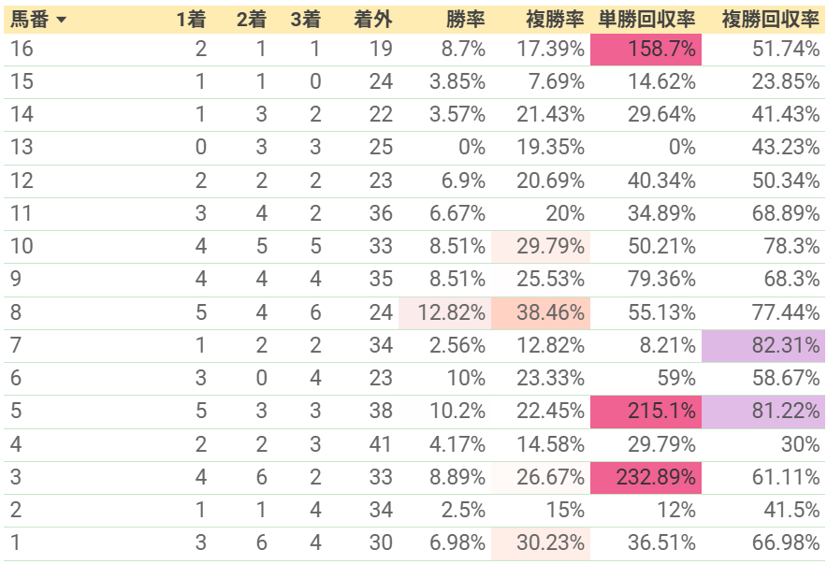
Task: Select the 2着 column header
Action: point(251,20)
